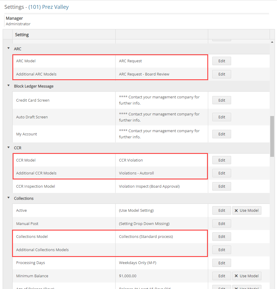Edit the Auto Draft Screen message
The width and height of the screenshot is (277, 289).
coord(221,117)
